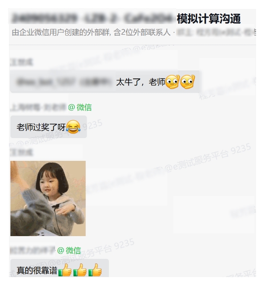The image size is (265, 286).
Task: Select the 老师过奖了呀 message bubble
Action: click(48, 127)
